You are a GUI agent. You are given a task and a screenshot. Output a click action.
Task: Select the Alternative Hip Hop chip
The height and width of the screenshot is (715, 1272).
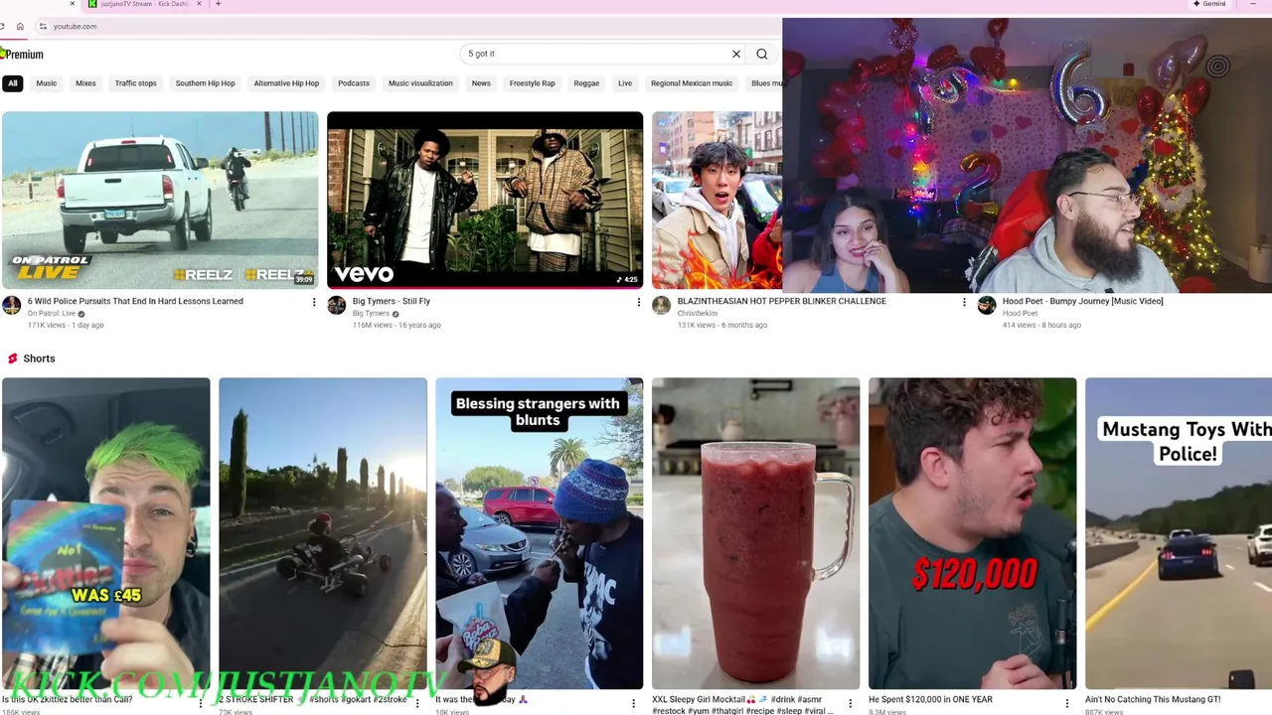[x=286, y=83]
